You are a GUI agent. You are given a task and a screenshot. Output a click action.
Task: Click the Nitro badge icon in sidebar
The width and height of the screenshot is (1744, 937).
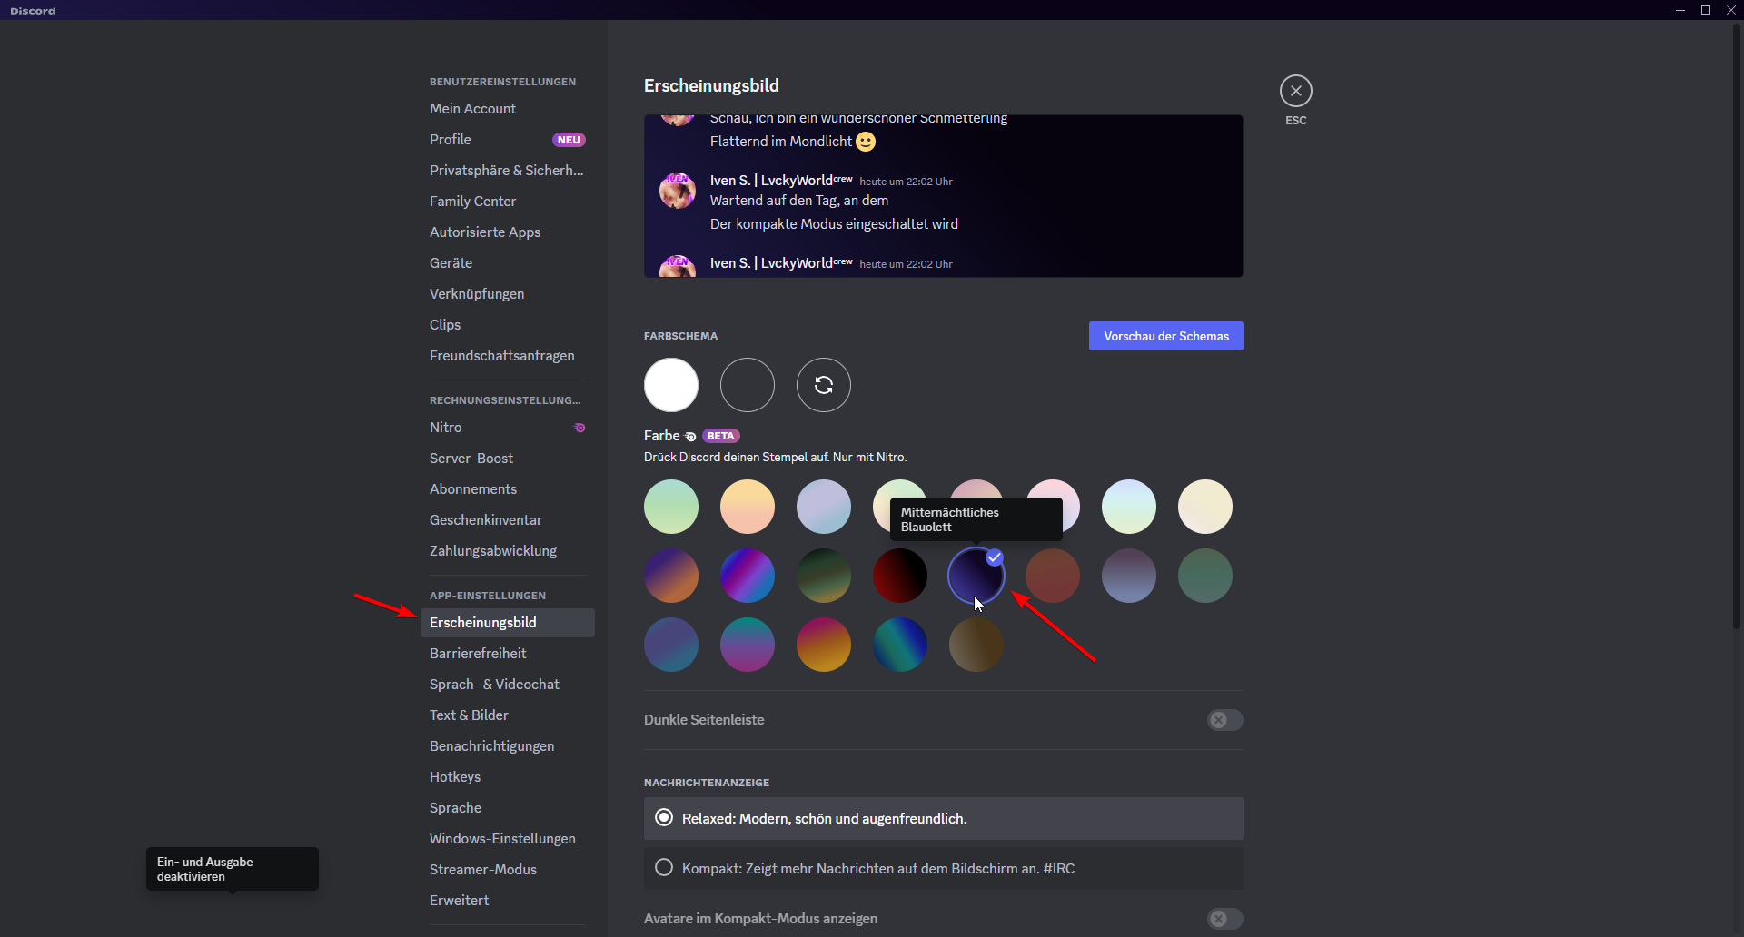pos(580,428)
